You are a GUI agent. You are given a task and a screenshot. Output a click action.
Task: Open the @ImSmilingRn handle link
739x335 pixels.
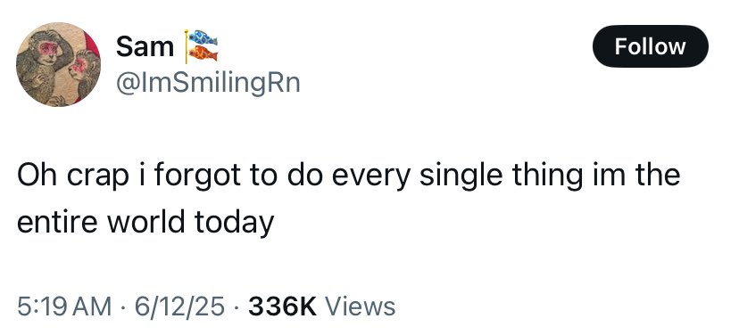pyautogui.click(x=208, y=83)
